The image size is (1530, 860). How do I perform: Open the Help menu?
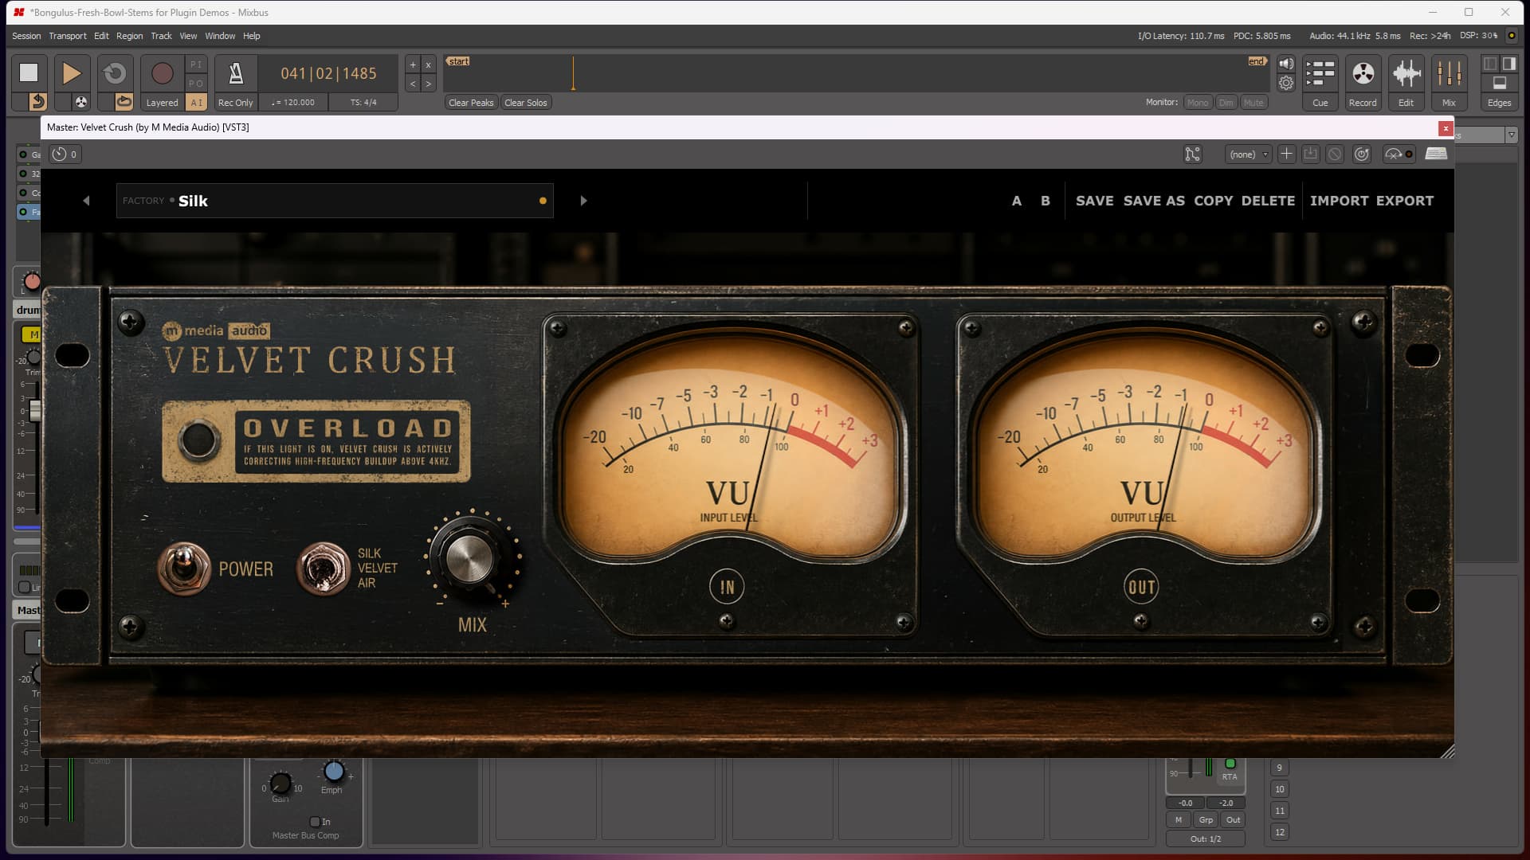coord(252,36)
